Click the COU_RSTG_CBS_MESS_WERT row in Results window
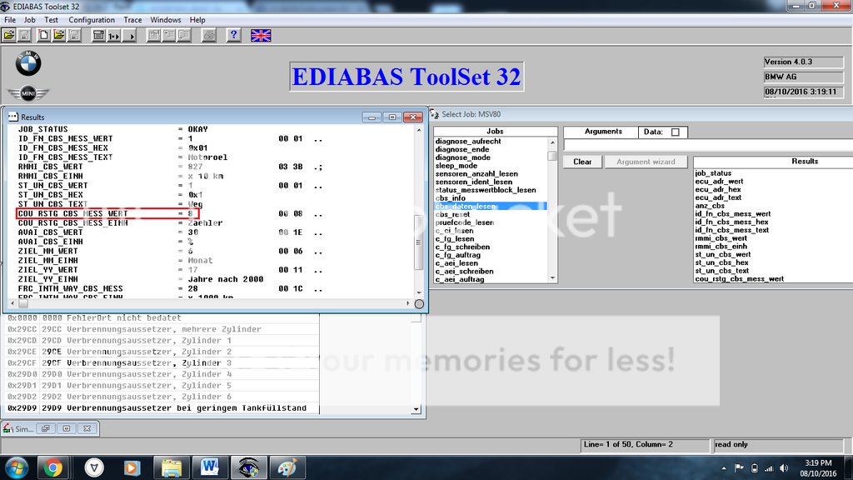The height and width of the screenshot is (480, 853). pyautogui.click(x=107, y=214)
